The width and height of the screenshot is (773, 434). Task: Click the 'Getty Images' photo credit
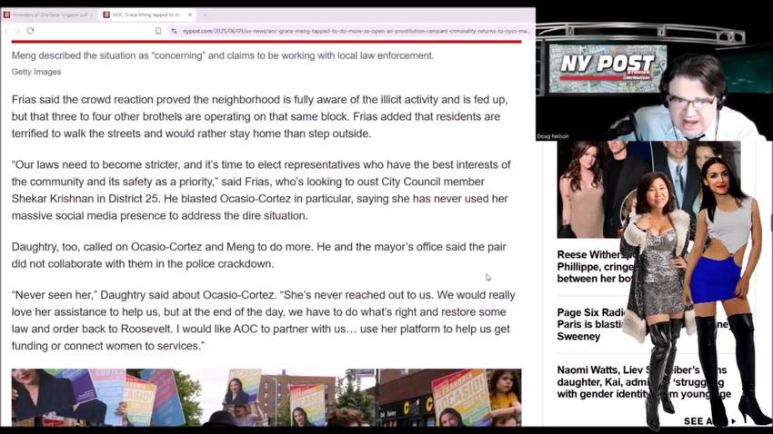[36, 72]
